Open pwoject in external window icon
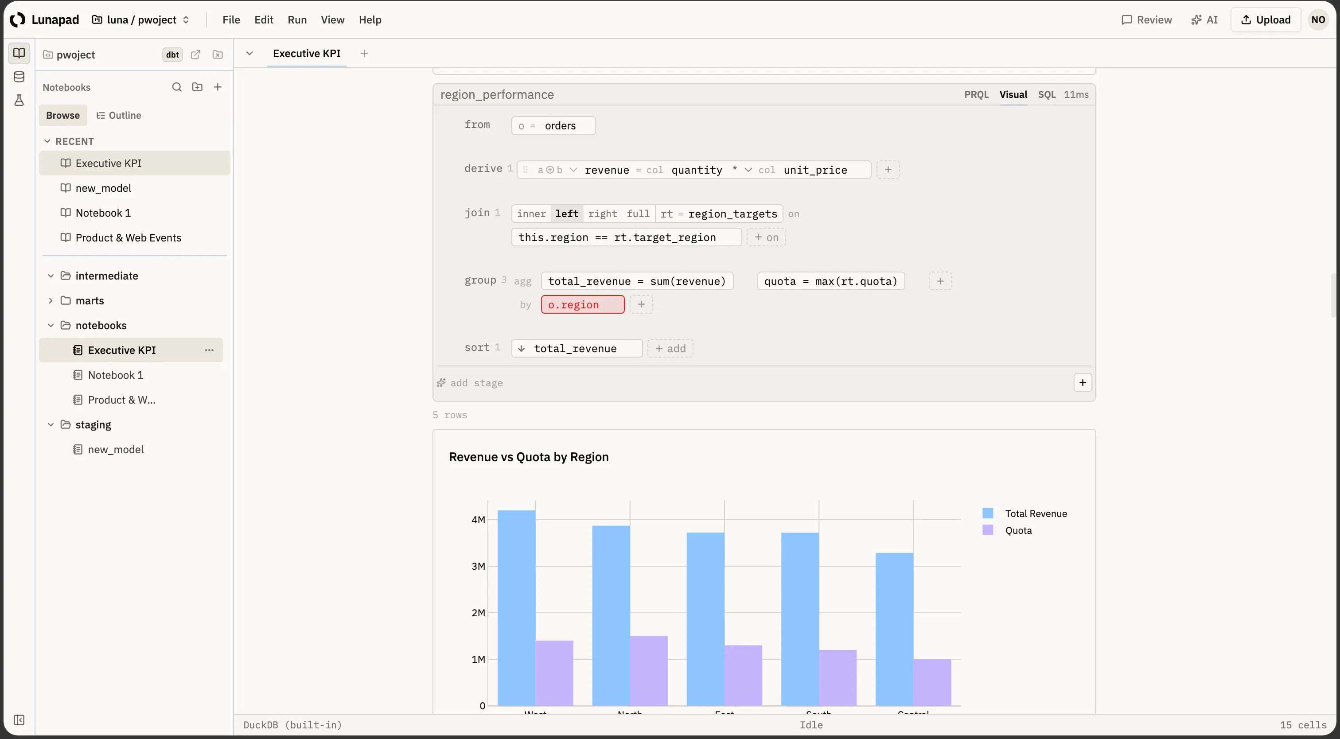Image resolution: width=1340 pixels, height=739 pixels. coord(195,54)
